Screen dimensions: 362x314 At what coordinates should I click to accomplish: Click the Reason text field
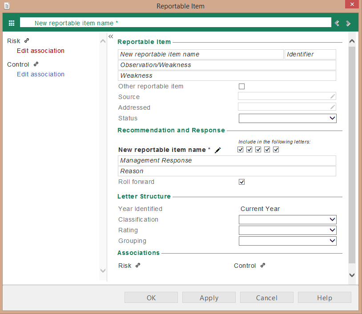click(x=227, y=171)
